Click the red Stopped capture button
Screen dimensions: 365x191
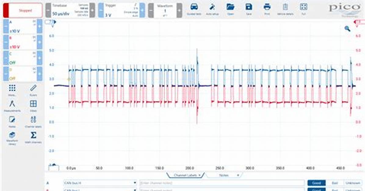[x=23, y=10]
